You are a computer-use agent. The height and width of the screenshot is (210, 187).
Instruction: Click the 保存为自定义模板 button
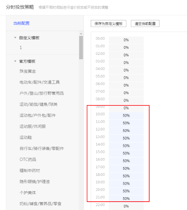point(109,24)
